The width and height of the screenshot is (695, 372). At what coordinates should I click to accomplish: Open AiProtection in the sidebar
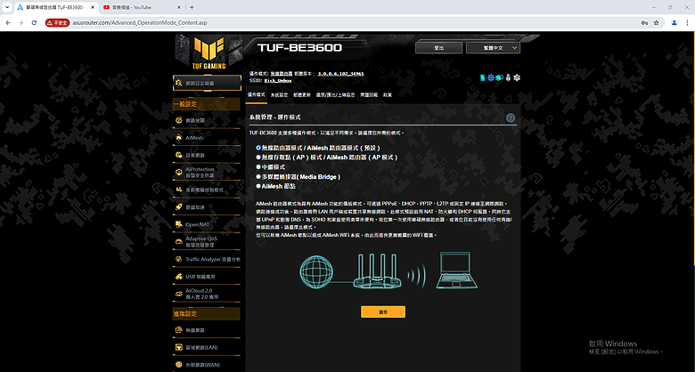click(x=207, y=173)
